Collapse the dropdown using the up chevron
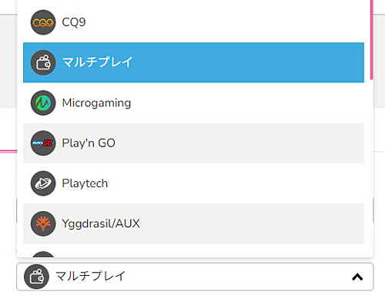Viewport: 385px width, 302px height. pyautogui.click(x=357, y=277)
